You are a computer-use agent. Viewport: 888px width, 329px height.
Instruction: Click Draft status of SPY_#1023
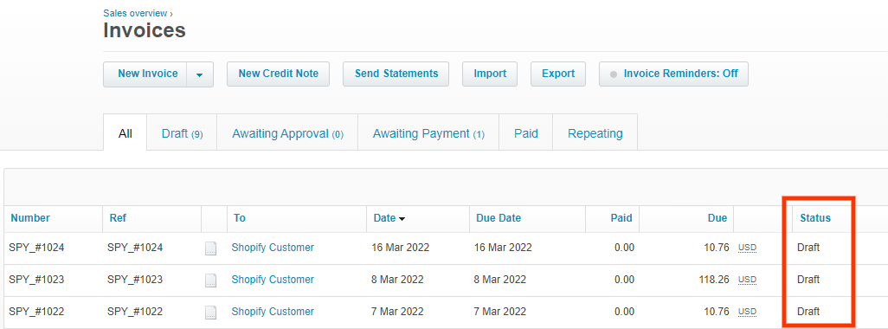coord(808,279)
